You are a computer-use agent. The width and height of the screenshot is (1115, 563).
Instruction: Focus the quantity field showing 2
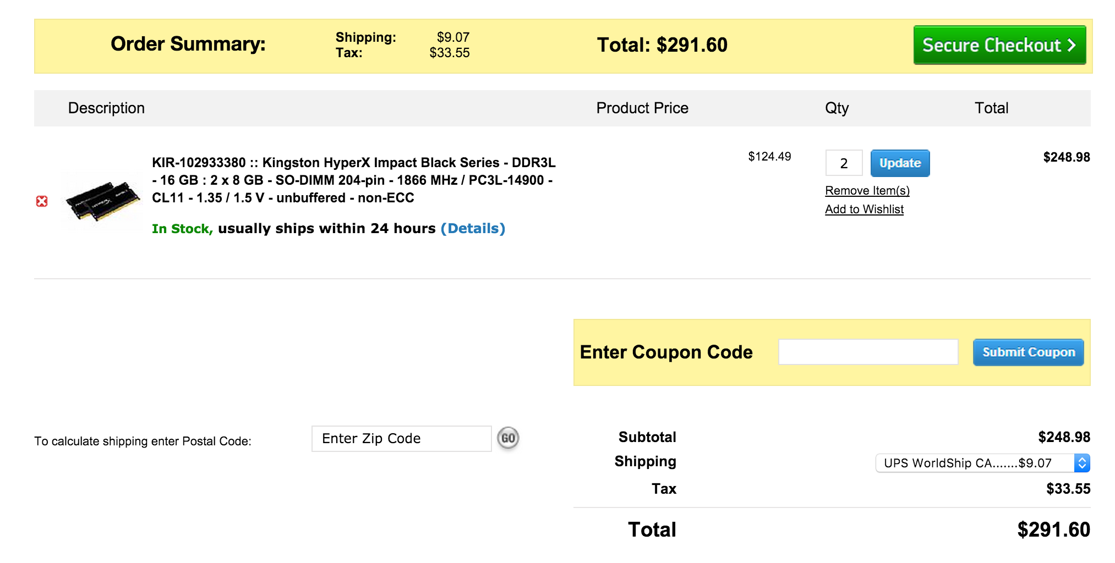click(x=843, y=163)
